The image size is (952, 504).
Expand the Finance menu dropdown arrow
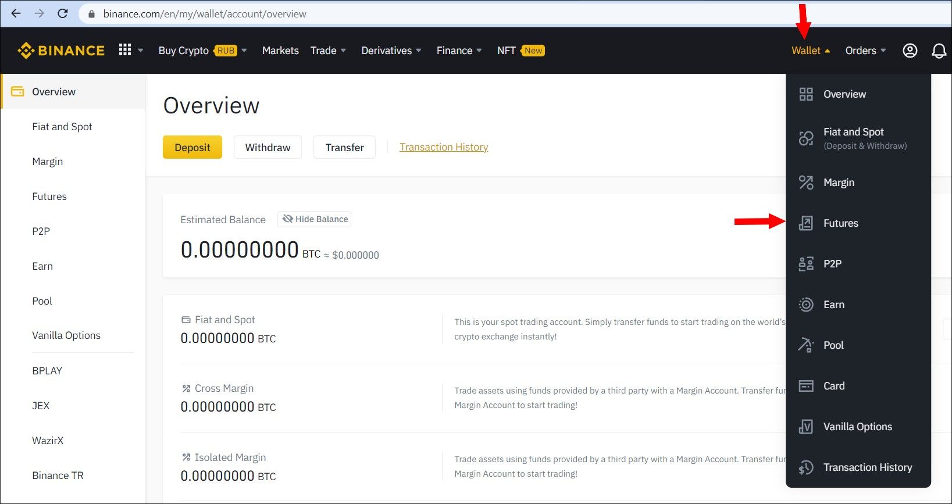[x=479, y=51]
